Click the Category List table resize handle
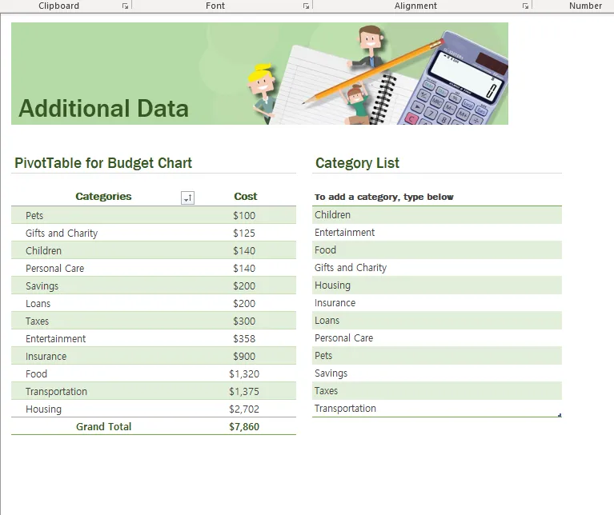Image resolution: width=614 pixels, height=515 pixels. [560, 415]
